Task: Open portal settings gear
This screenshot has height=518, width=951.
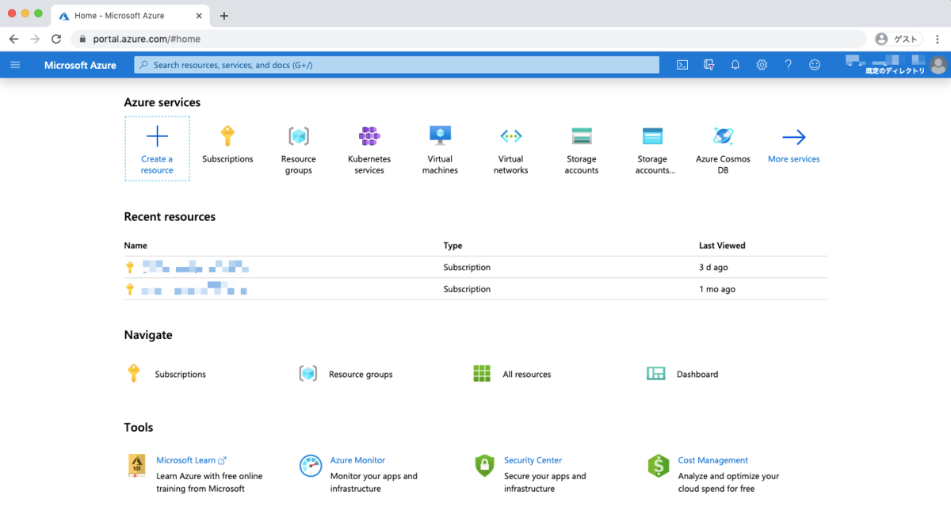Action: 762,65
